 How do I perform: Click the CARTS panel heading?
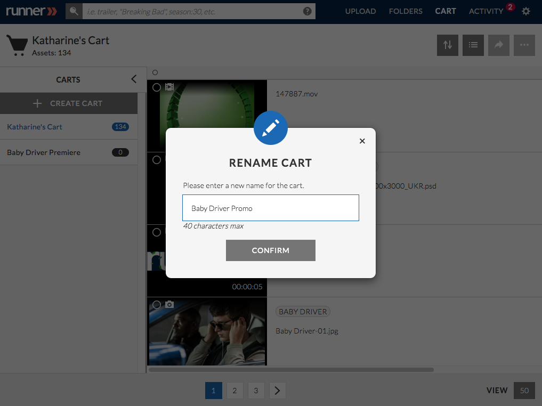[68, 80]
